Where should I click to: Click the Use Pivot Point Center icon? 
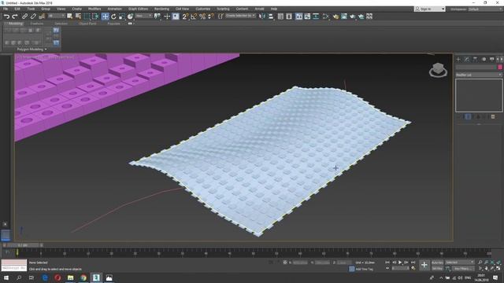(x=157, y=17)
